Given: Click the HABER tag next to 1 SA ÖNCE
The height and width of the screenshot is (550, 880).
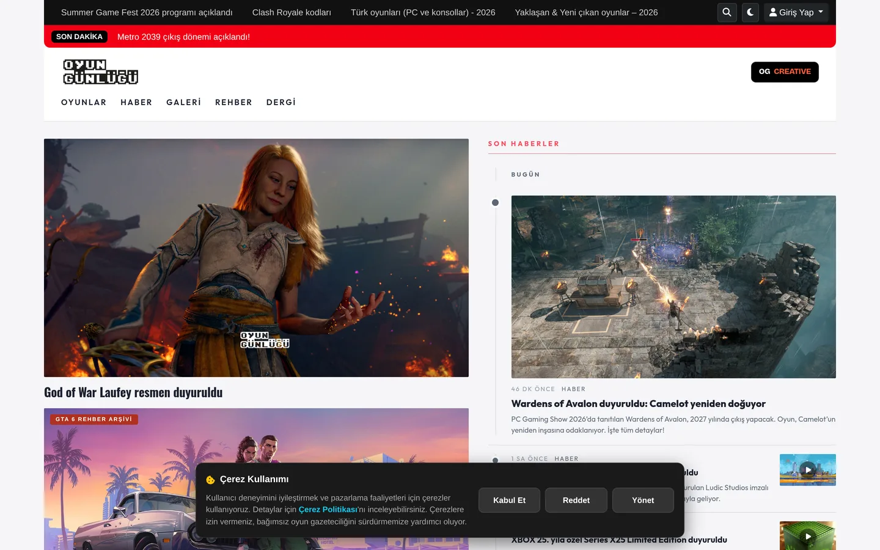Looking at the screenshot, I should click(566, 459).
